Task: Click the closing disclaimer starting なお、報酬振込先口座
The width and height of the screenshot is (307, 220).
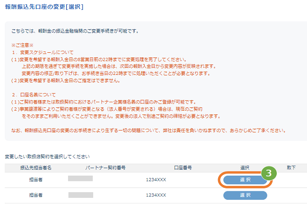Action: [148, 130]
